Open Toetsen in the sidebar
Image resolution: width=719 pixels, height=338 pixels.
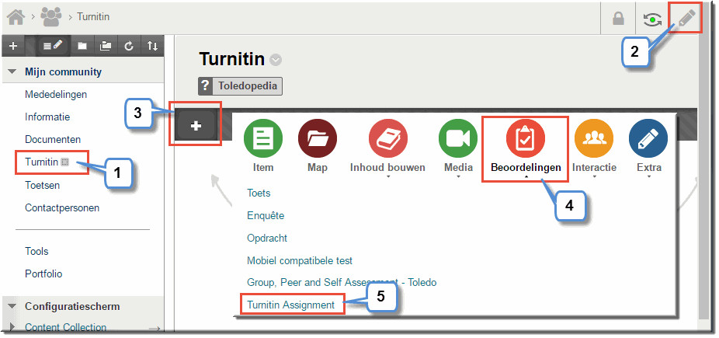click(42, 185)
